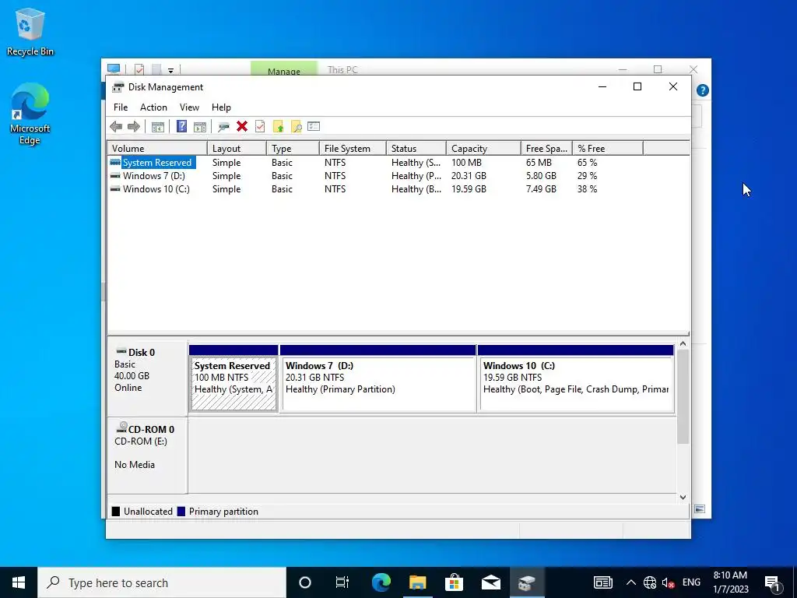Sort by the Free Space column header
The image size is (797, 598).
(546, 149)
